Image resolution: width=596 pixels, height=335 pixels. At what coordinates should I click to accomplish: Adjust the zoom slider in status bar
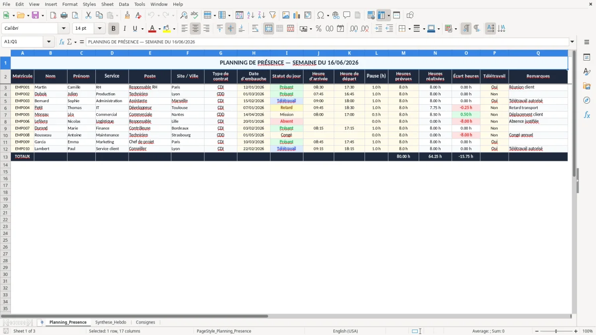556,331
